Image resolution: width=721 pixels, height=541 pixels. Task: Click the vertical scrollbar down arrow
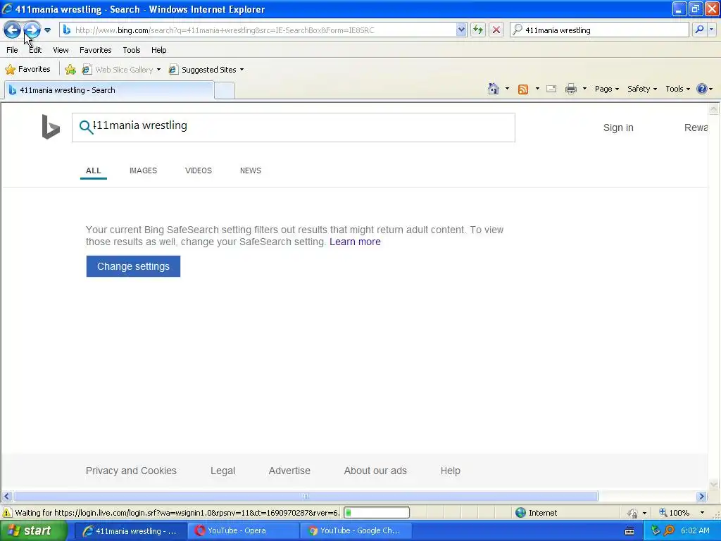[714, 485]
